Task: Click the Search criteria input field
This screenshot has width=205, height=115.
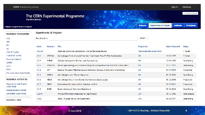Action: [x=93, y=38]
